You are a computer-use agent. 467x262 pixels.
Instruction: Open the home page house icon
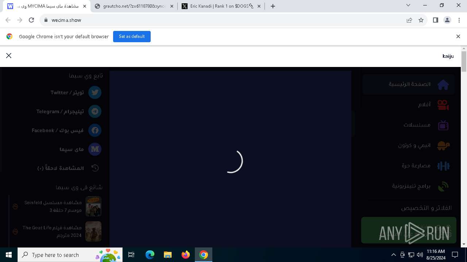pos(443,84)
